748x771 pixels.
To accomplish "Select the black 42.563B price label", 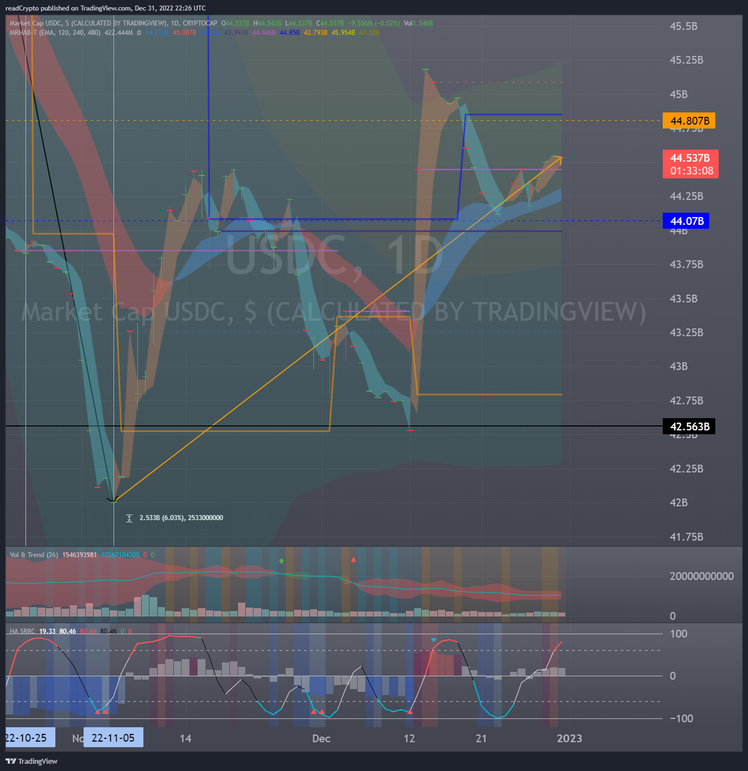I will (x=689, y=426).
